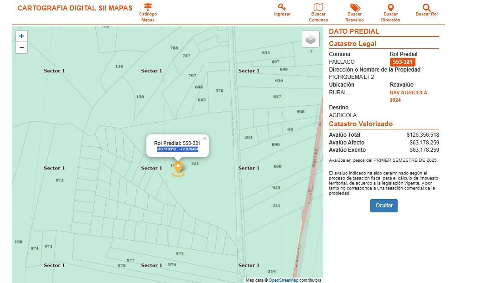Viewport: 482px width, 283px height.
Task: Open Buscar Rol magnifier icon
Action: [426, 7]
